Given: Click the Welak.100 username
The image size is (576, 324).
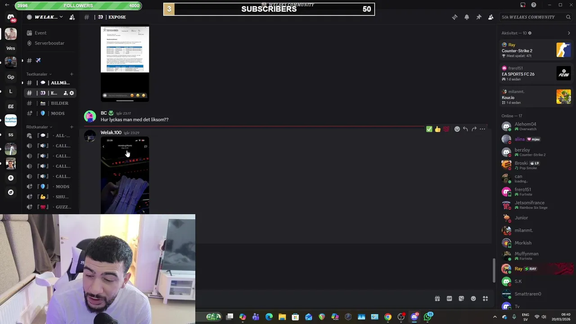Looking at the screenshot, I should pyautogui.click(x=111, y=133).
